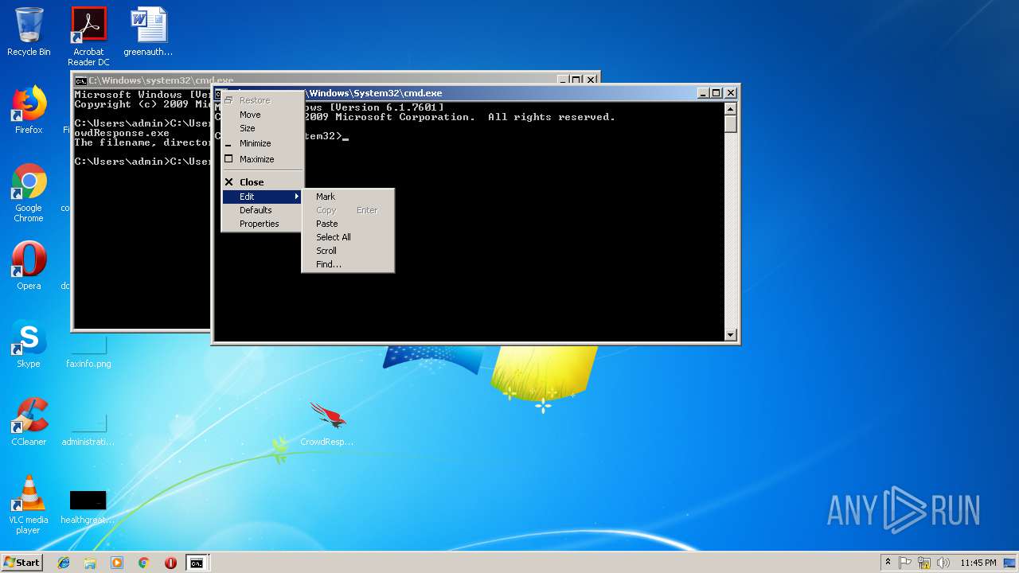Click the 11:45 PM clock
Image resolution: width=1019 pixels, height=573 pixels.
pos(978,563)
